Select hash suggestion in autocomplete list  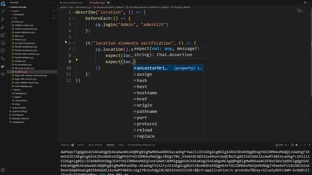pos(168,81)
